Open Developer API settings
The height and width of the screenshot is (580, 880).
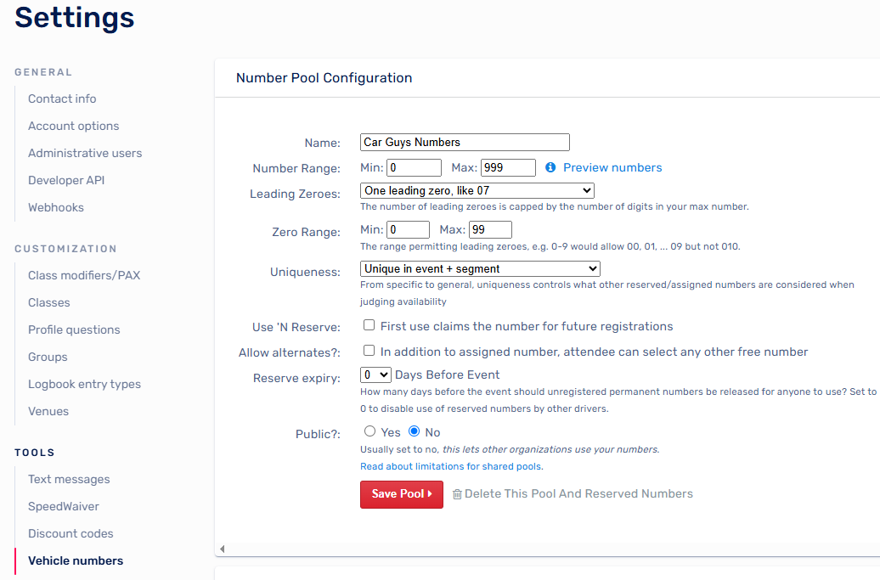click(x=66, y=180)
